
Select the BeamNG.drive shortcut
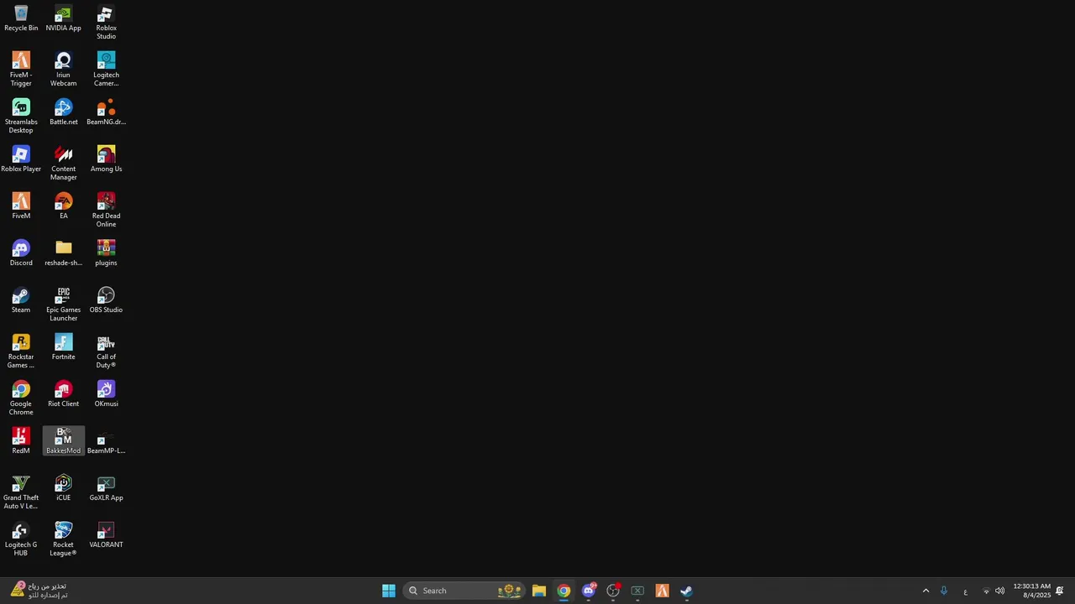coord(106,112)
